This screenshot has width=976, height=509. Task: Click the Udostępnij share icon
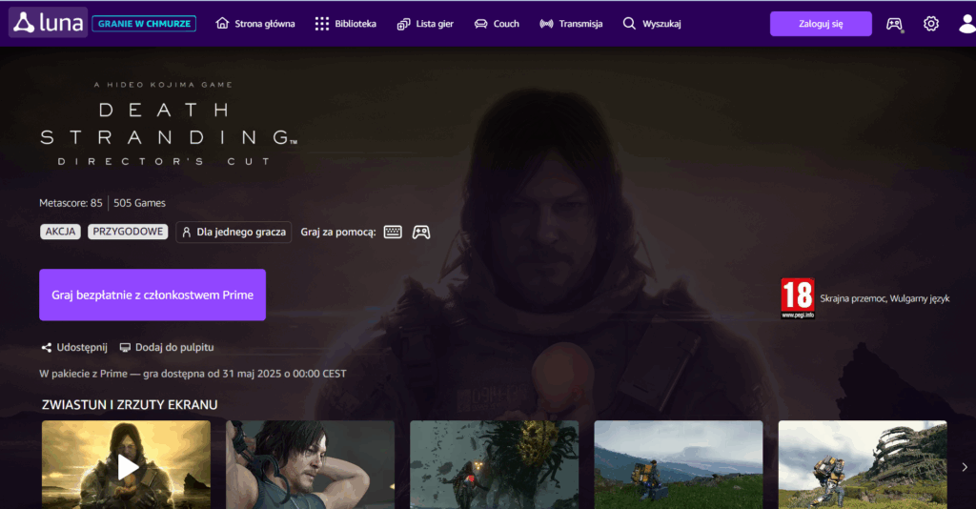(46, 348)
